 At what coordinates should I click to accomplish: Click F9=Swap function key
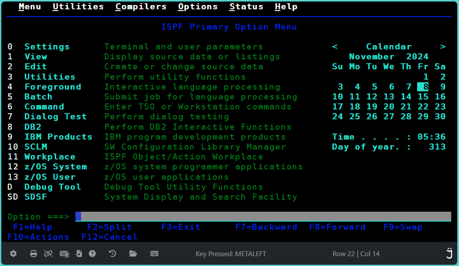403,227
